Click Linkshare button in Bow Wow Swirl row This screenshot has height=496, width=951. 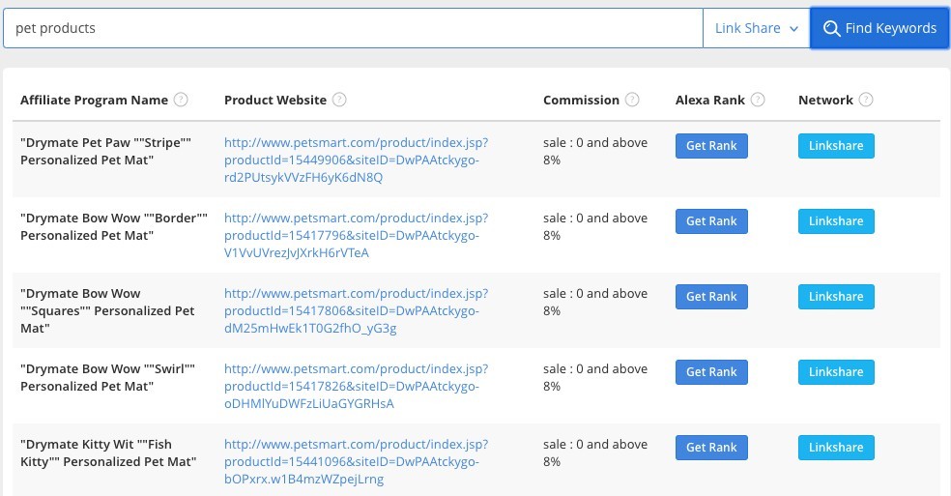pyautogui.click(x=836, y=371)
